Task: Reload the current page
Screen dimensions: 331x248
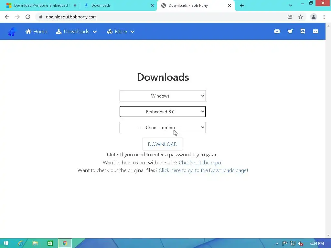Action: pos(28,17)
